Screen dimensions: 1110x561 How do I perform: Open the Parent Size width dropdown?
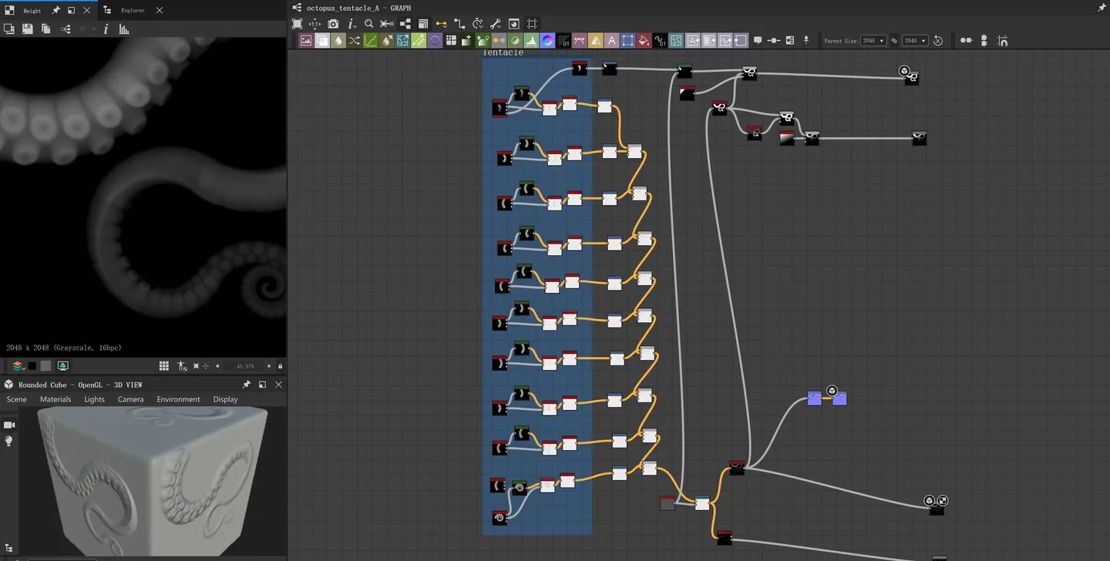pos(873,41)
